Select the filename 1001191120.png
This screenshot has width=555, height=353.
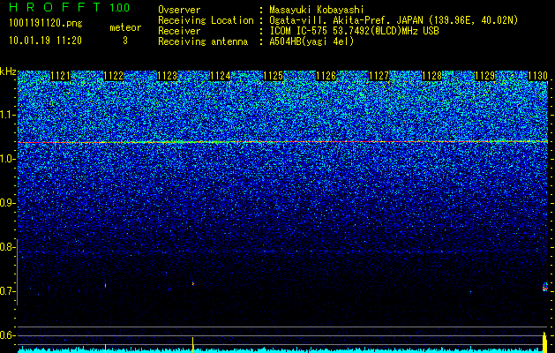coord(46,23)
